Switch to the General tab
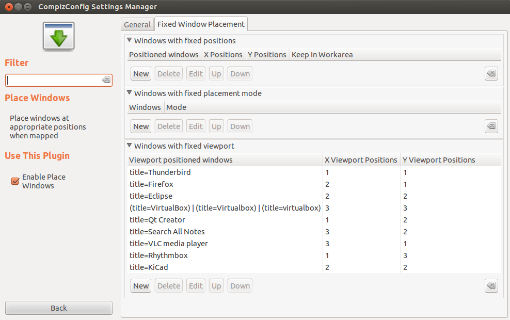The width and height of the screenshot is (510, 320). [x=137, y=24]
